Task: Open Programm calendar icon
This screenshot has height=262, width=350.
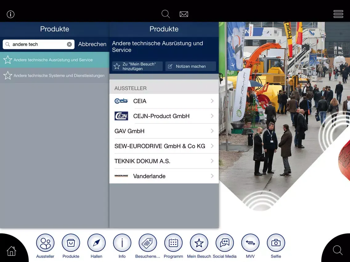Action: tap(173, 243)
